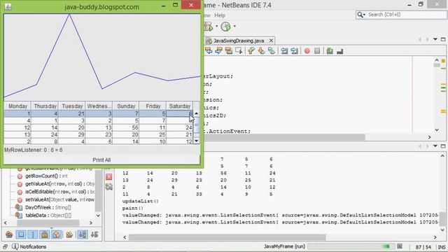Click Tuesday column header
This screenshot has width=448, height=252.
(x=72, y=106)
